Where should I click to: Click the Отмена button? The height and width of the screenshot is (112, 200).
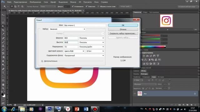point(123,29)
